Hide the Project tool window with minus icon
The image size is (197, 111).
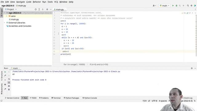click(x=50, y=9)
